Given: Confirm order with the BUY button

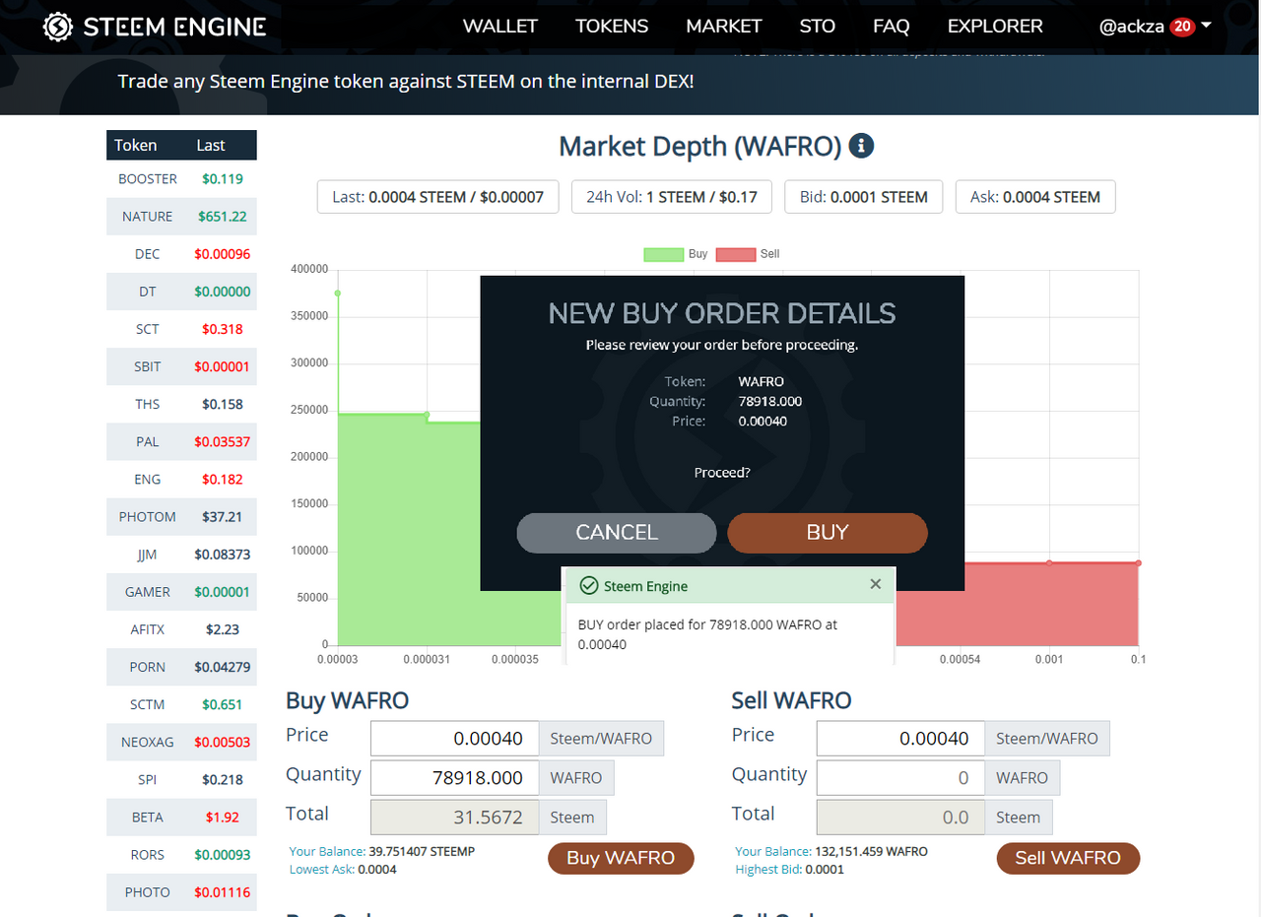Looking at the screenshot, I should pos(828,533).
